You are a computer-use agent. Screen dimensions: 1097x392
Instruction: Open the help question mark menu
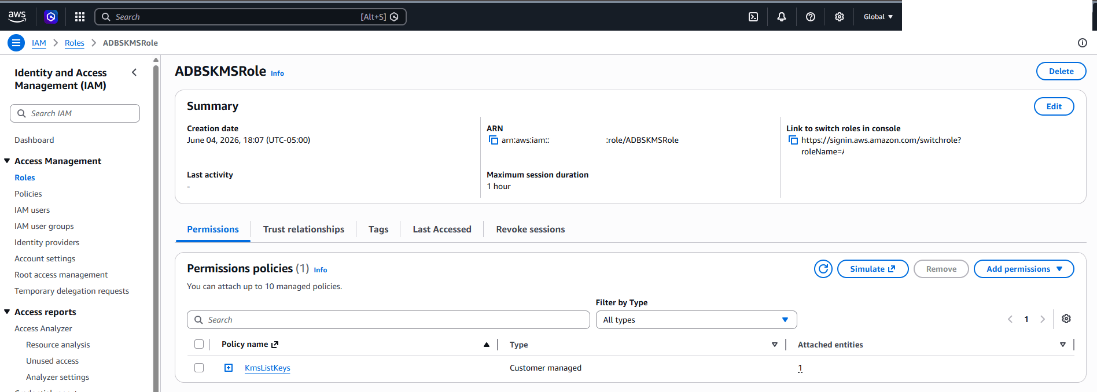(x=811, y=17)
